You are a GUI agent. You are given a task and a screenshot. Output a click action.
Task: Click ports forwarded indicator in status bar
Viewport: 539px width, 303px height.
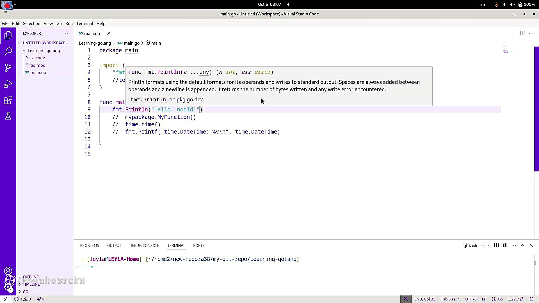pos(40,299)
